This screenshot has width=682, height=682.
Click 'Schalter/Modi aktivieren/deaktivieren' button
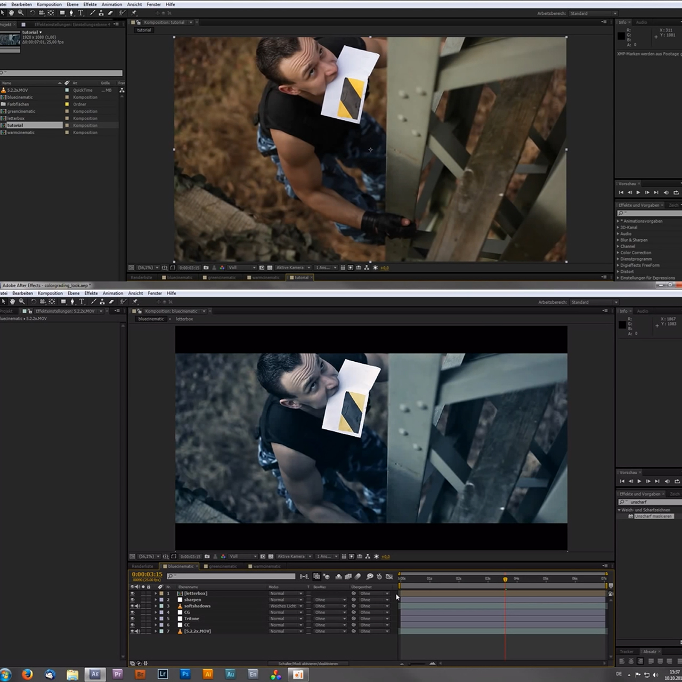tap(308, 664)
